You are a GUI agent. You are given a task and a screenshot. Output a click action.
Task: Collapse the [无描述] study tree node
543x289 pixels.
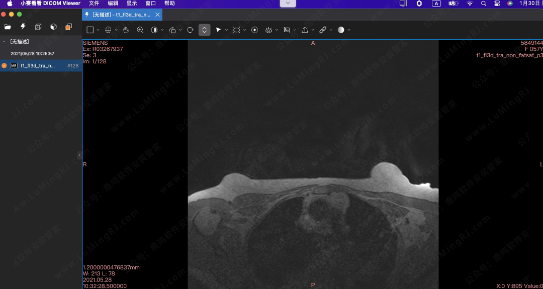click(x=4, y=42)
